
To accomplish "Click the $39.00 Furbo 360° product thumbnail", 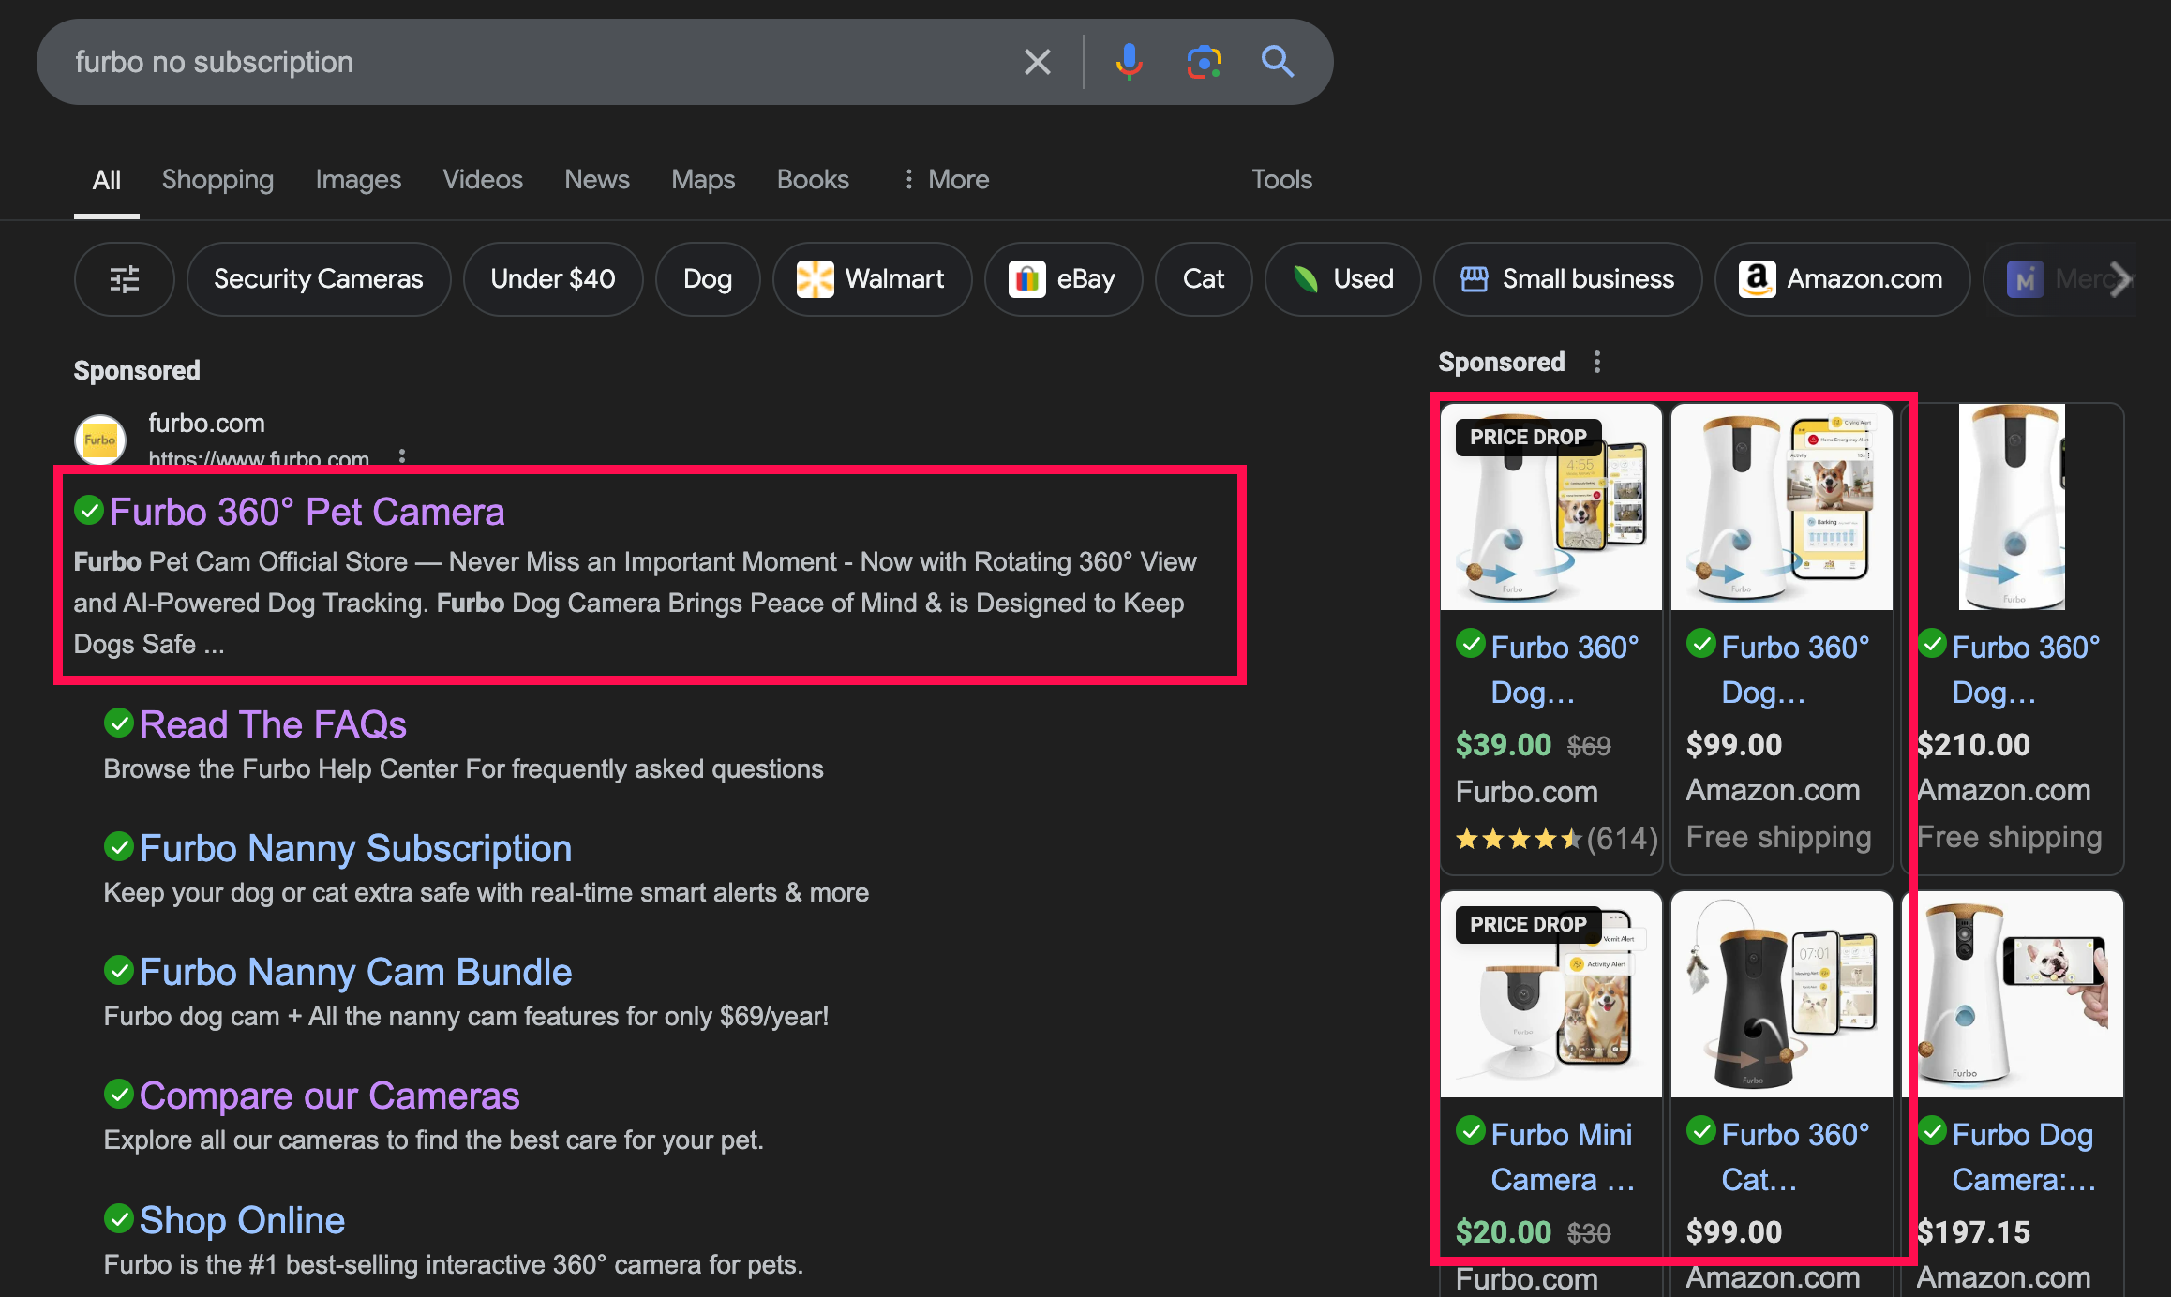I will 1550,511.
